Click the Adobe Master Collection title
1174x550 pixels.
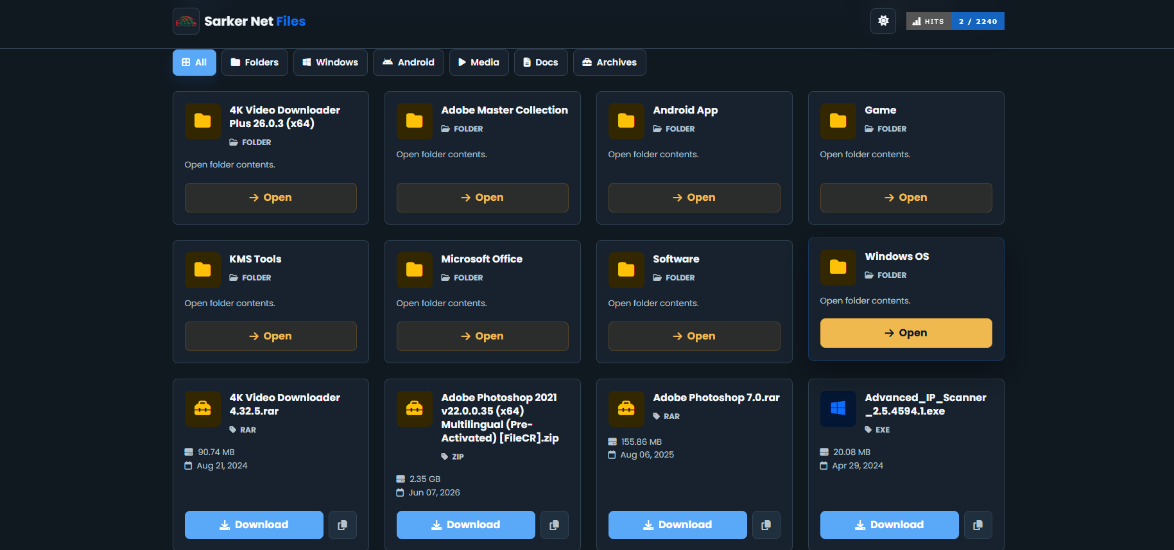pyautogui.click(x=505, y=110)
